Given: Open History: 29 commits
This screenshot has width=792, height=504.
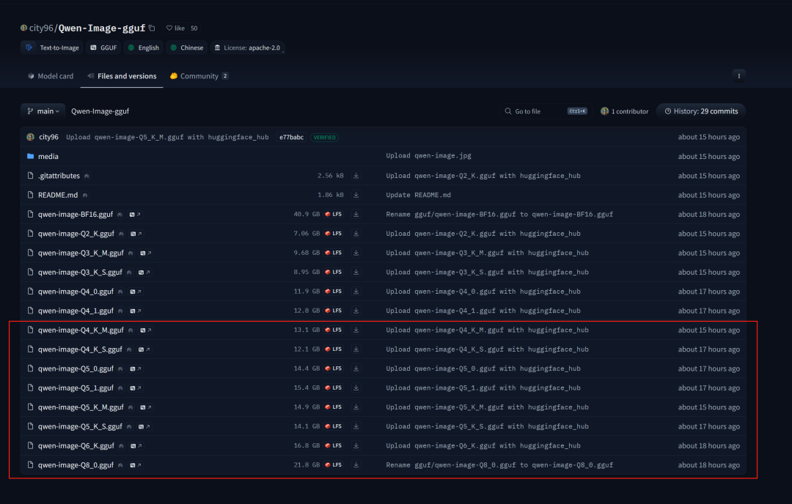Looking at the screenshot, I should [701, 111].
